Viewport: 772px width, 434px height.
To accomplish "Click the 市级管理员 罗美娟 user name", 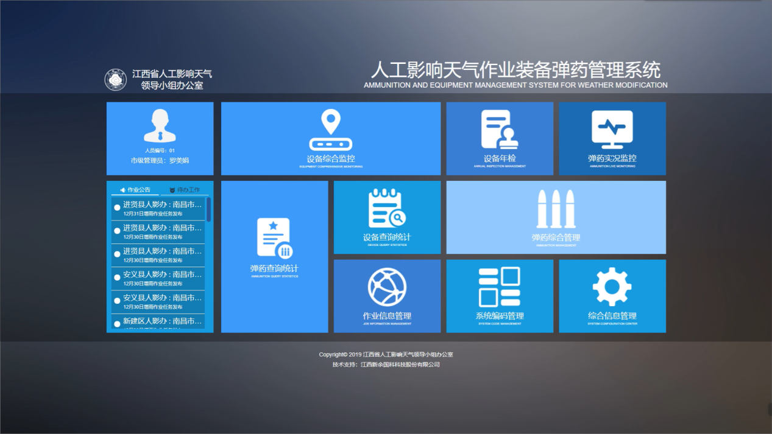I will (160, 161).
